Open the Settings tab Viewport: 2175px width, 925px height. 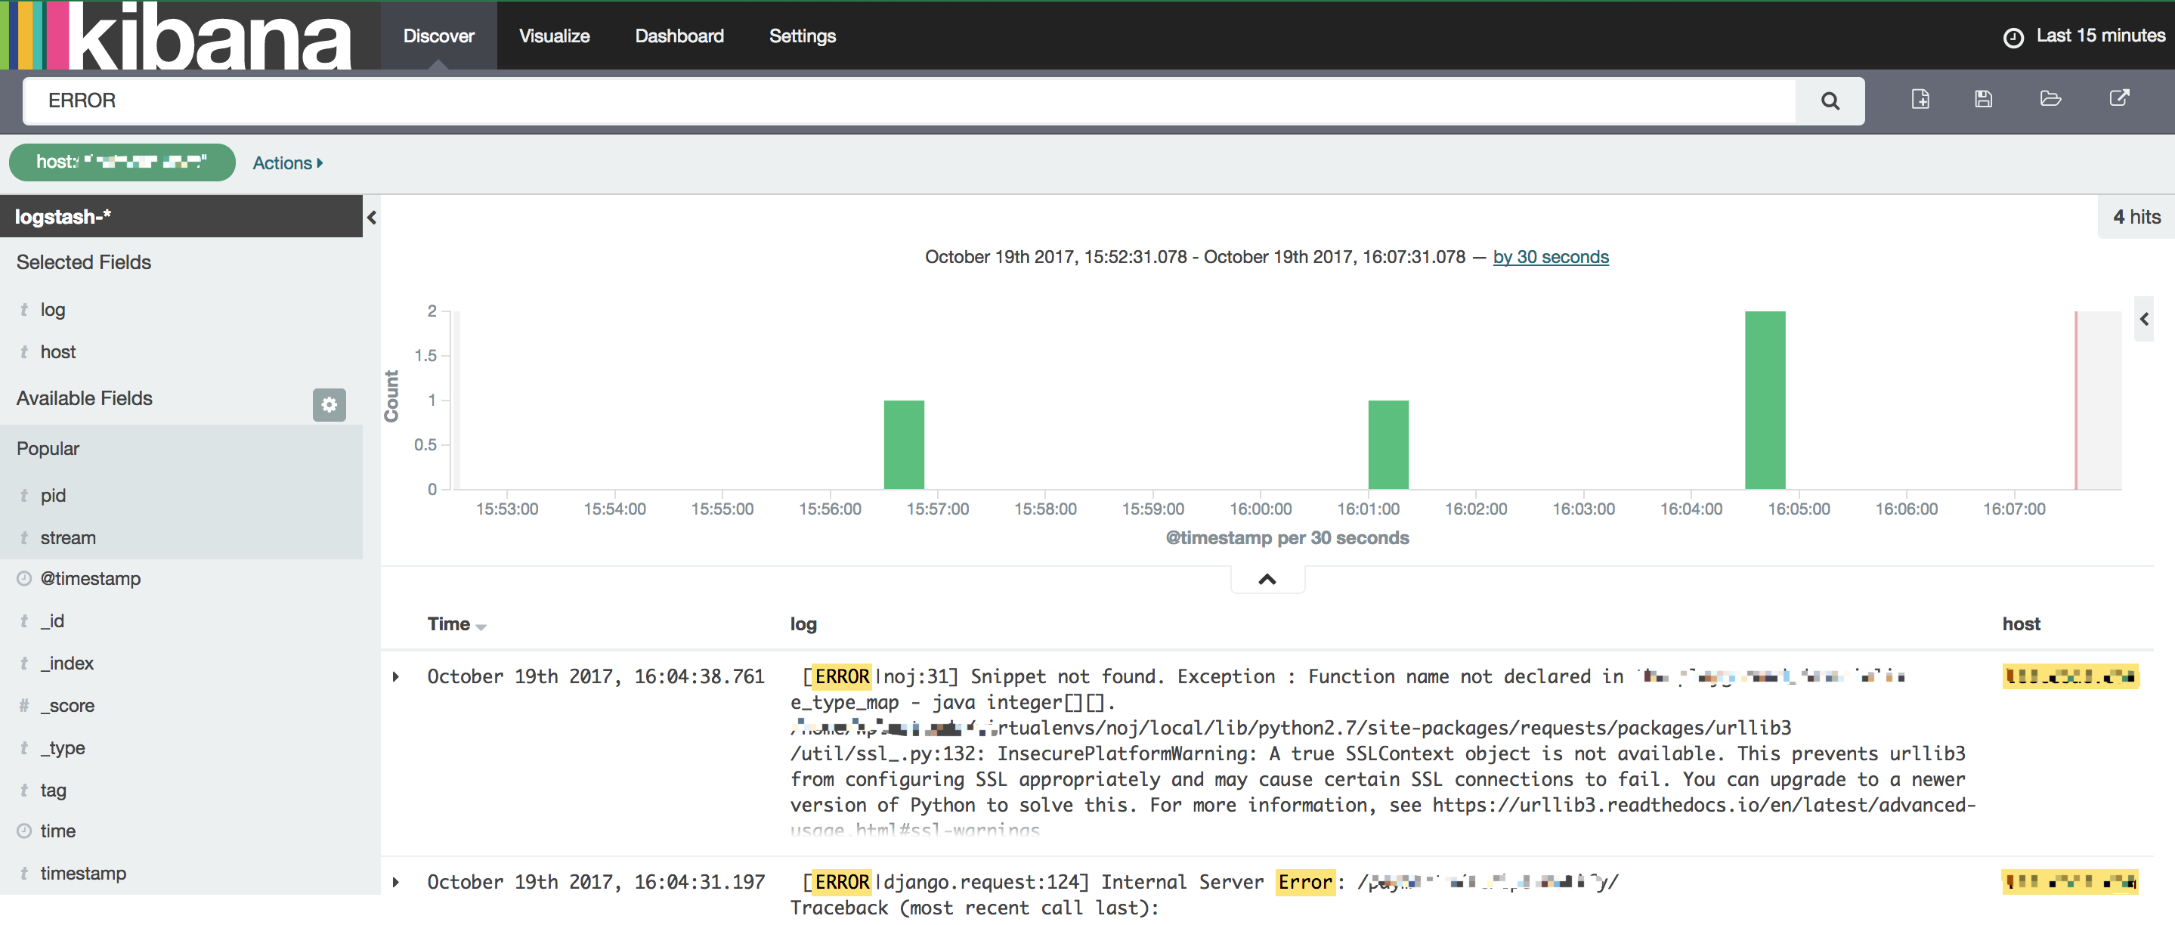click(802, 36)
